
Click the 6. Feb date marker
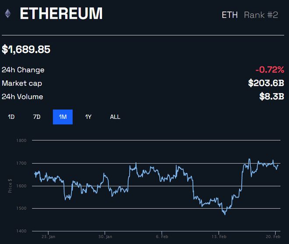point(162,236)
